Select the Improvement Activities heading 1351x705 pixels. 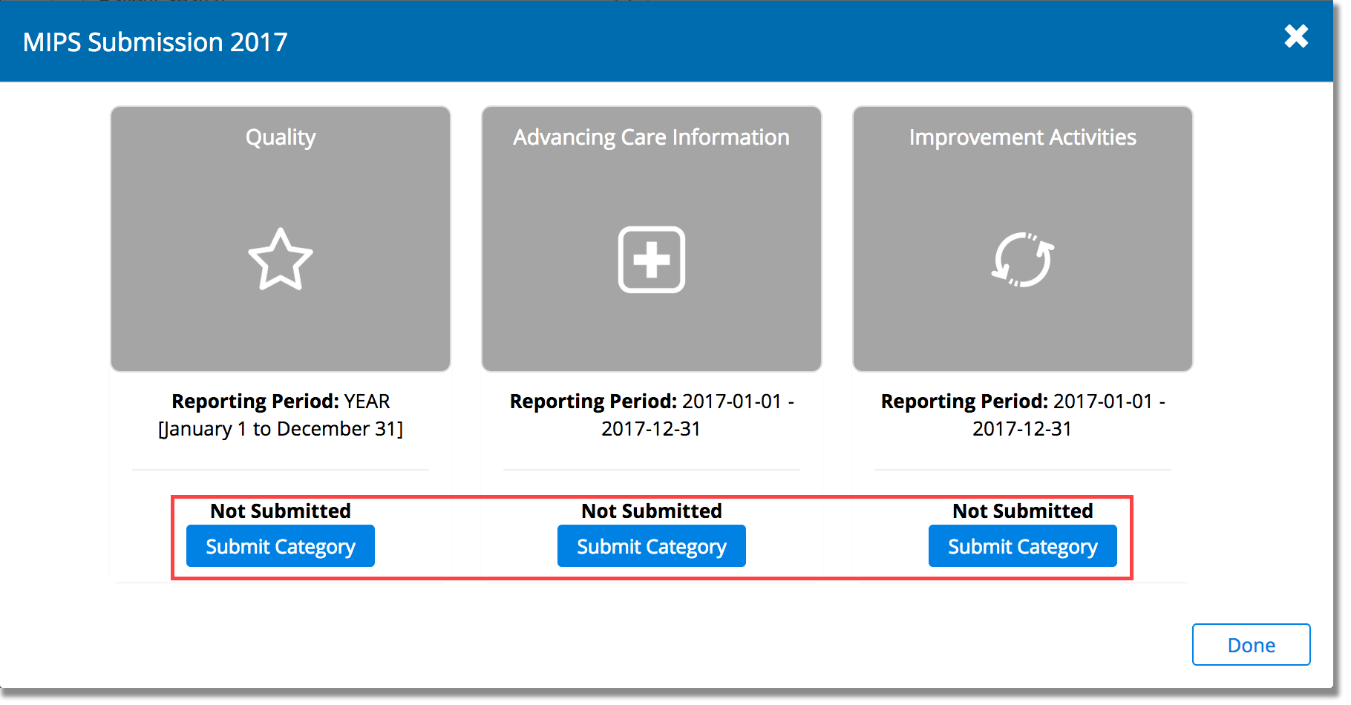tap(1022, 137)
